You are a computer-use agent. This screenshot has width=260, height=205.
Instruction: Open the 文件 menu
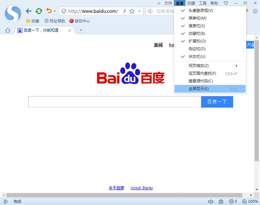168,3
